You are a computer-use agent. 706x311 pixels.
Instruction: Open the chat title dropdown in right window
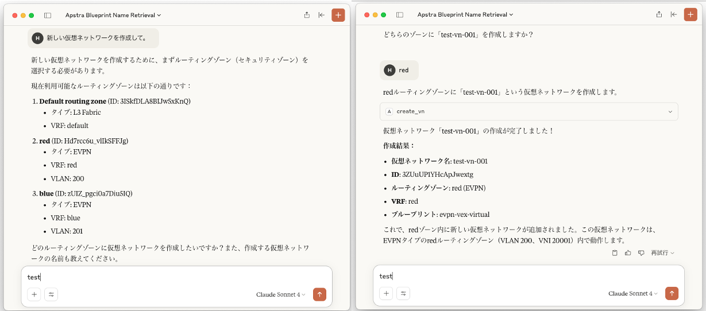coord(465,15)
